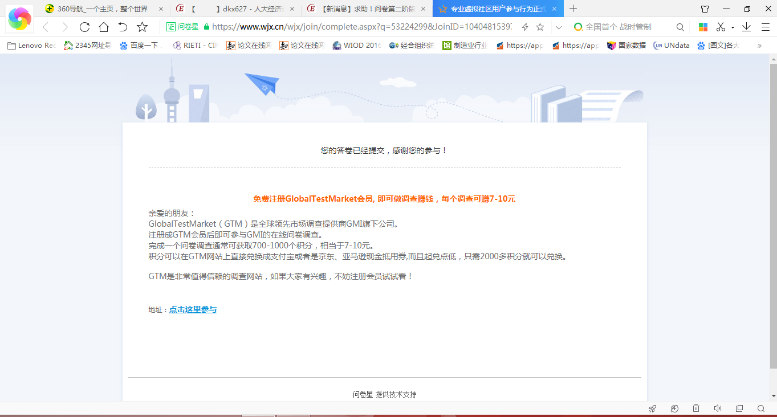The image size is (777, 417).
Task: Click the magnifier zoom icon in status bar
Action: point(761,408)
